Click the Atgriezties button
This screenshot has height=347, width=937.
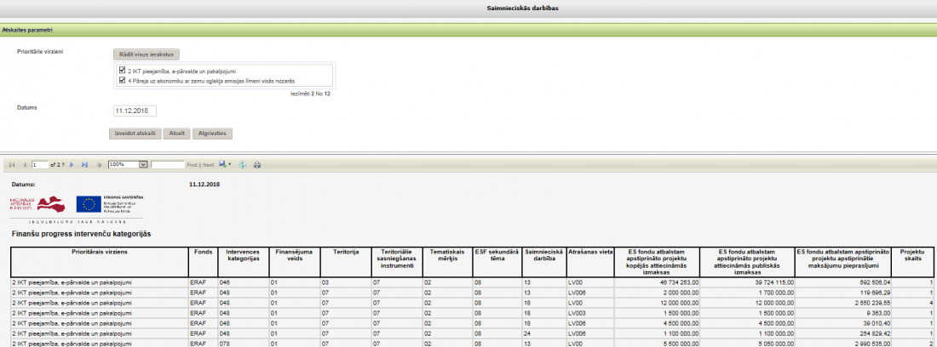click(x=212, y=134)
